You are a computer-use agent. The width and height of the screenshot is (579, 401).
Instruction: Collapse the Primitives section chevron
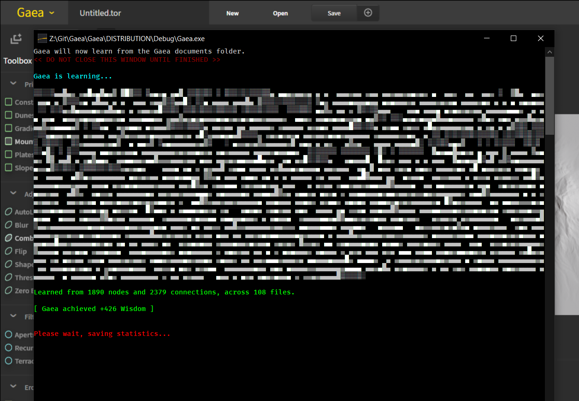click(x=14, y=84)
